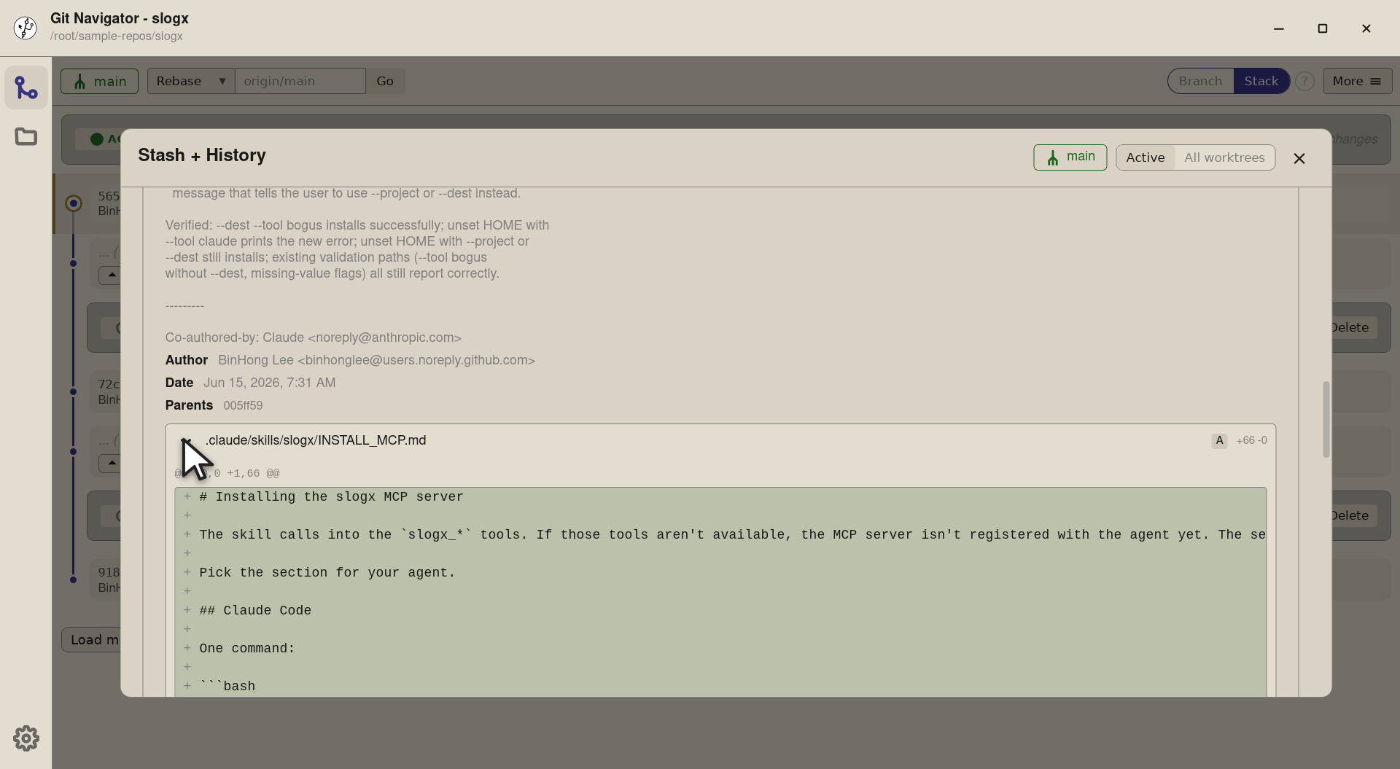
Task: Open the help question mark icon
Action: (1304, 81)
